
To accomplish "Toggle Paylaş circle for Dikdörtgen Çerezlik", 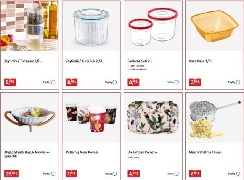I will click(x=177, y=174).
